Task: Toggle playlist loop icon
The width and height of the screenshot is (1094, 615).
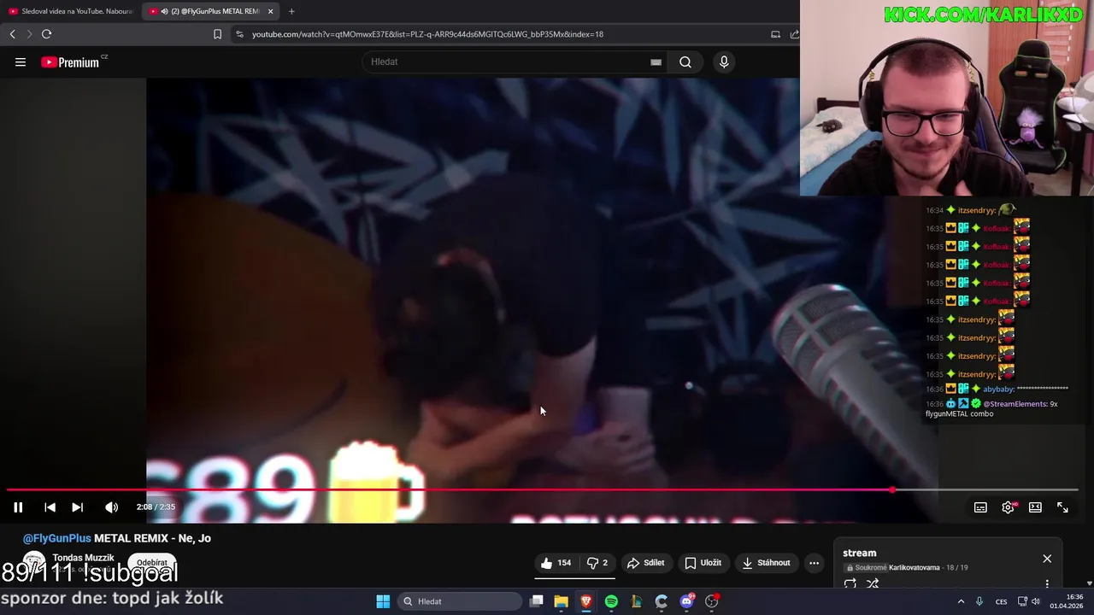Action: (x=850, y=584)
